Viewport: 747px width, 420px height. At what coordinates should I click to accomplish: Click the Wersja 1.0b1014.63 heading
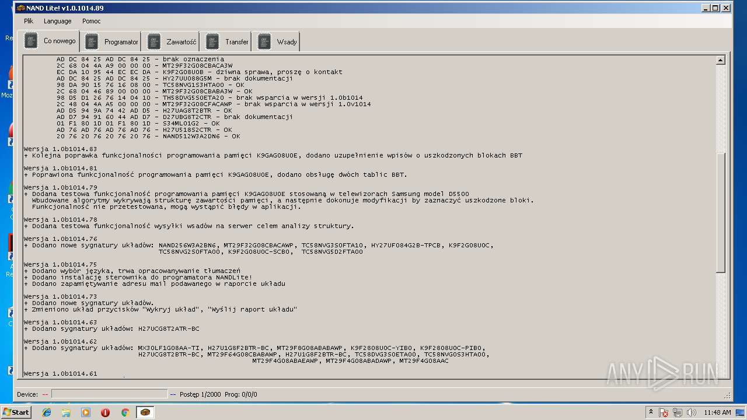(x=61, y=323)
